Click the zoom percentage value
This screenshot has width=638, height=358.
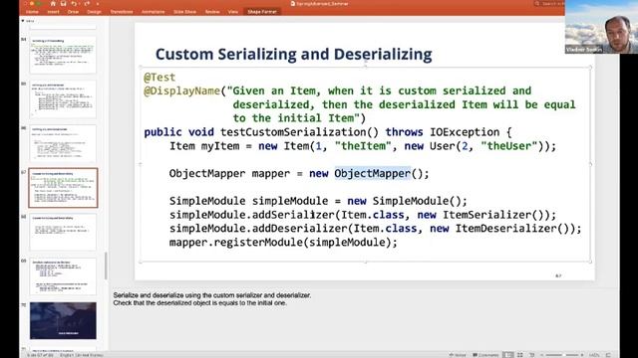(x=594, y=355)
